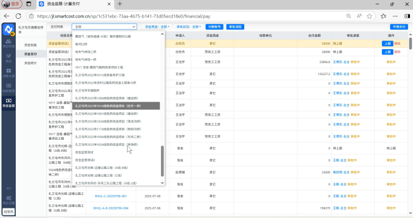Open the 项目列表 sidebar icon
Screen dimensions: 413x218
pyautogui.click(x=9, y=43)
